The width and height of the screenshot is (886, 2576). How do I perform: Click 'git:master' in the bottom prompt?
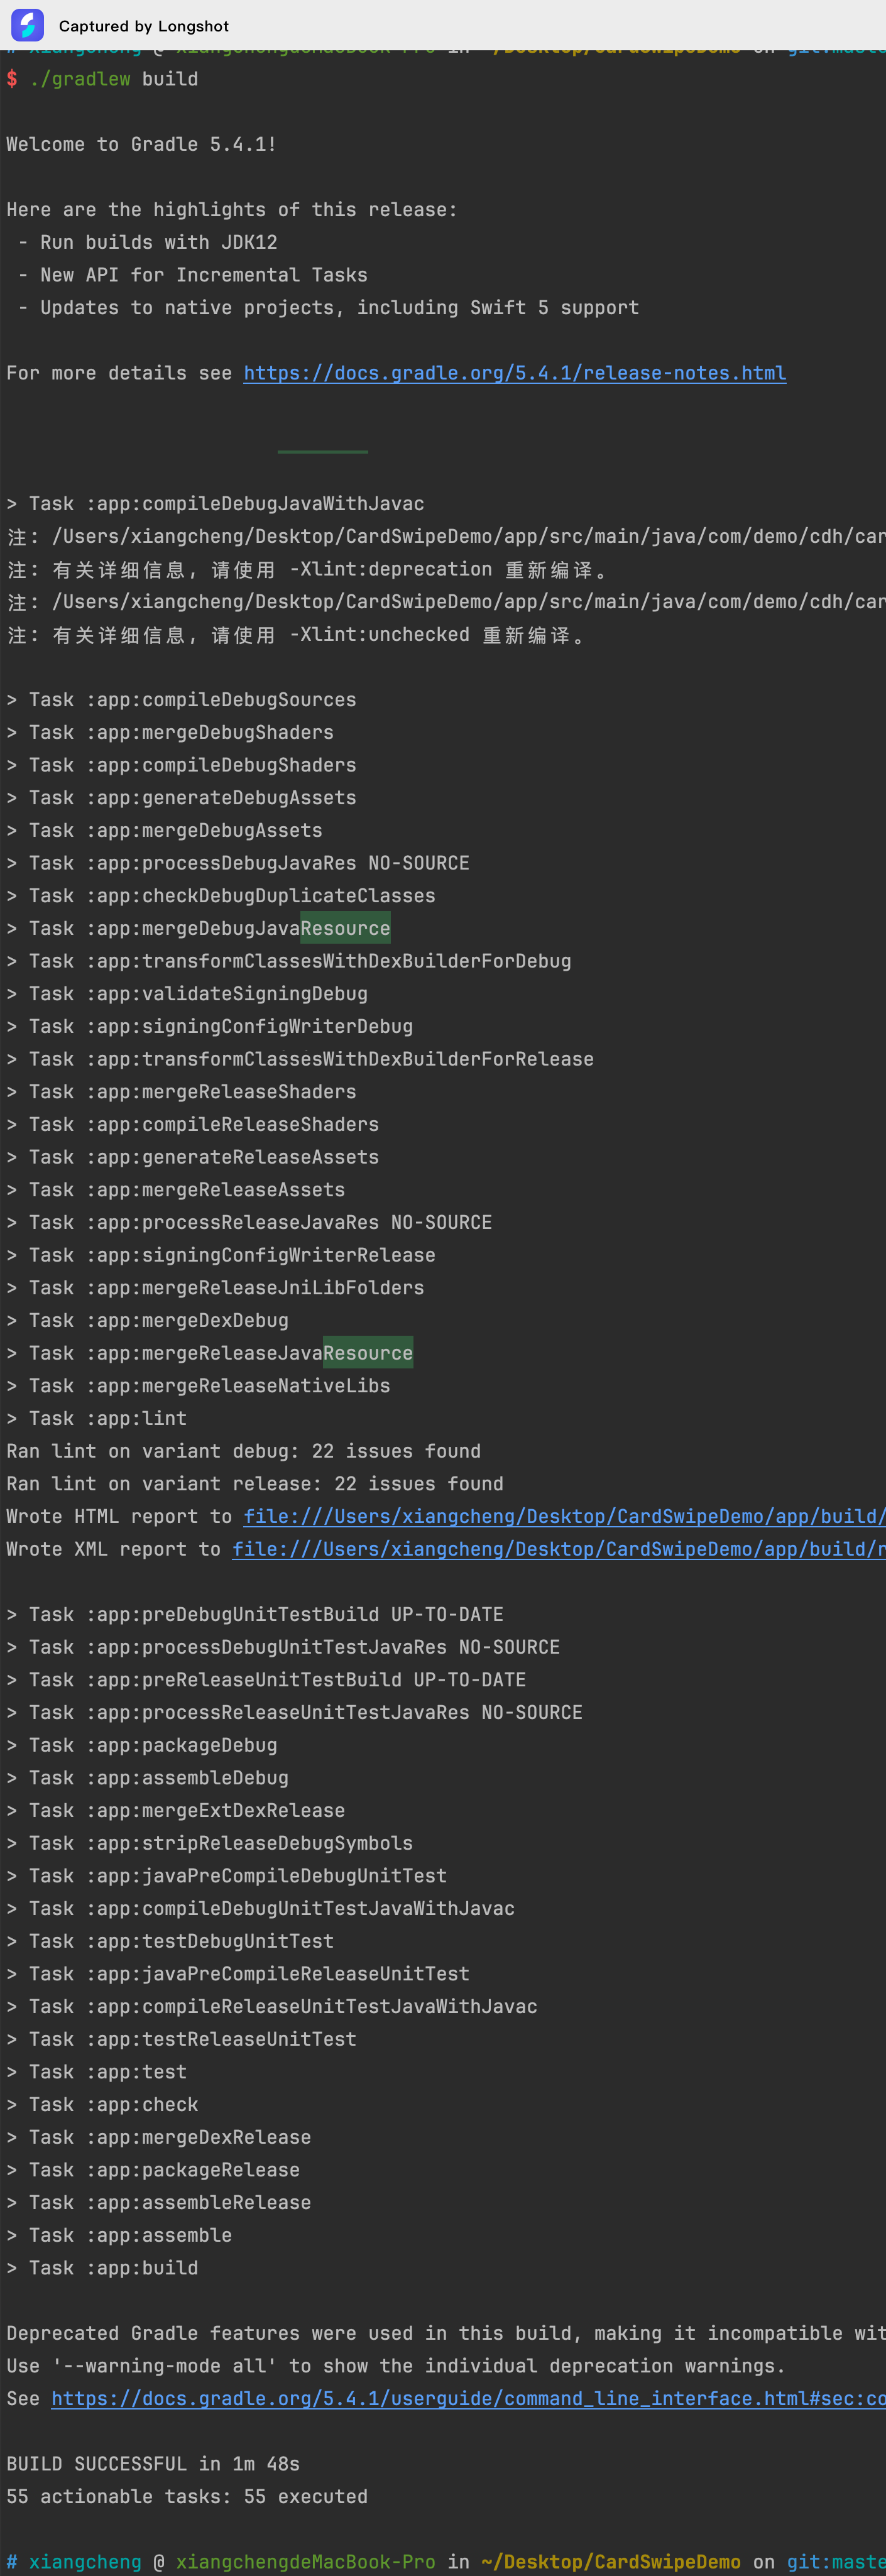(x=835, y=2561)
